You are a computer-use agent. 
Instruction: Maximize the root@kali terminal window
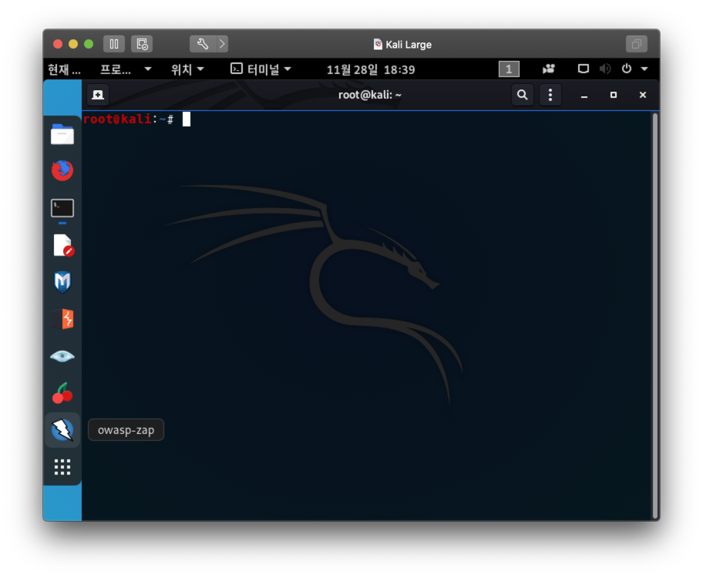tap(614, 95)
